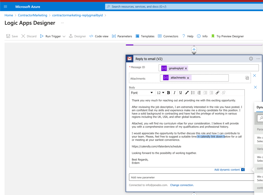Click the 'Best Regards,' line in body
263x195 pixels.
[140, 159]
